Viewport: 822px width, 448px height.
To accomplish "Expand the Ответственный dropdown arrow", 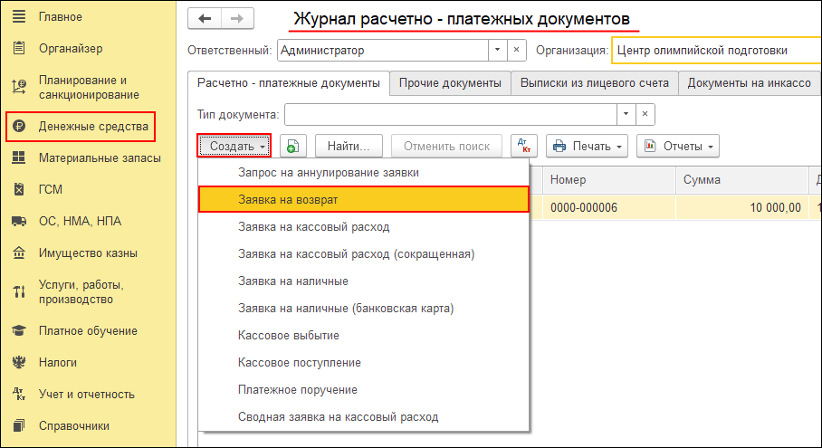I will point(497,51).
